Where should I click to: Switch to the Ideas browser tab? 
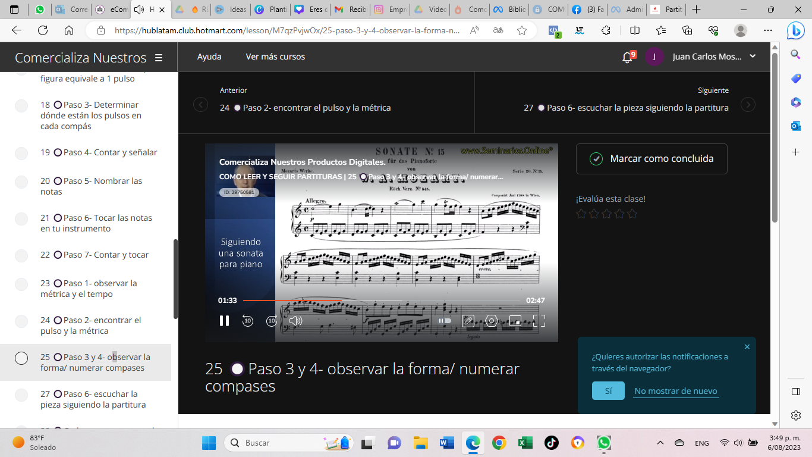(x=231, y=10)
